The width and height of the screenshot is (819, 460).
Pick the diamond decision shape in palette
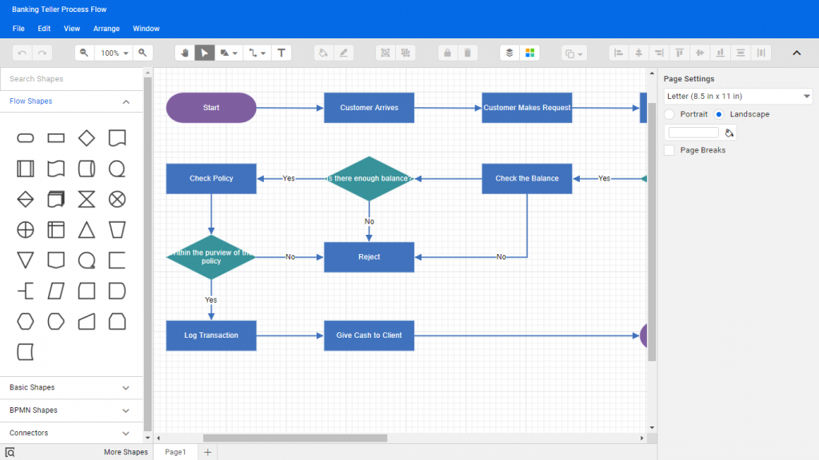(x=86, y=138)
